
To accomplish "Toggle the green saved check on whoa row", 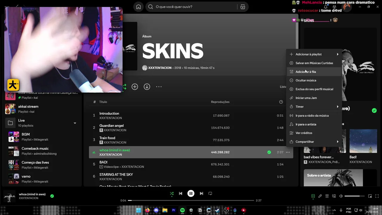I will coord(269,152).
